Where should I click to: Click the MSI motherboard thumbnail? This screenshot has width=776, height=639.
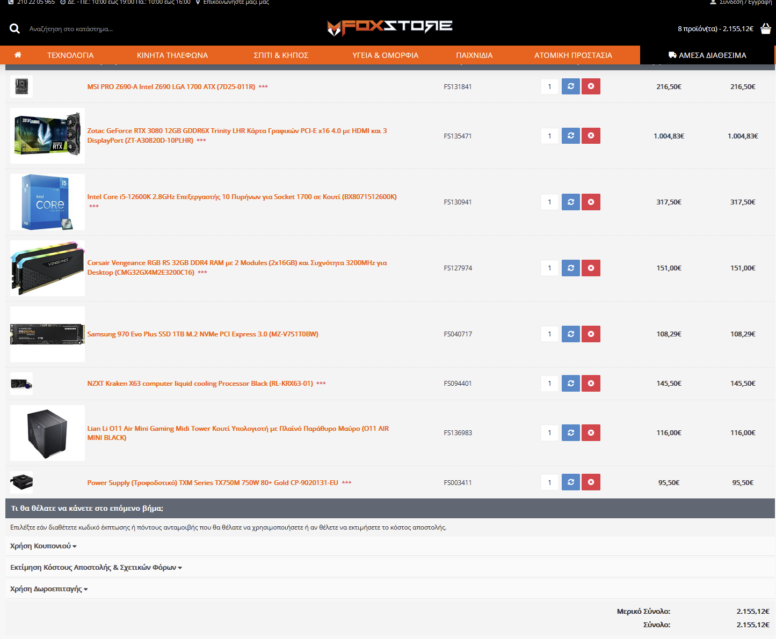click(21, 86)
